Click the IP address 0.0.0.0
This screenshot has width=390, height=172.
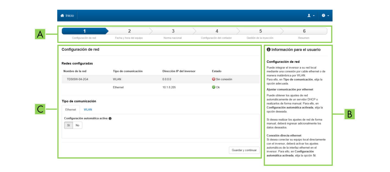(167, 79)
